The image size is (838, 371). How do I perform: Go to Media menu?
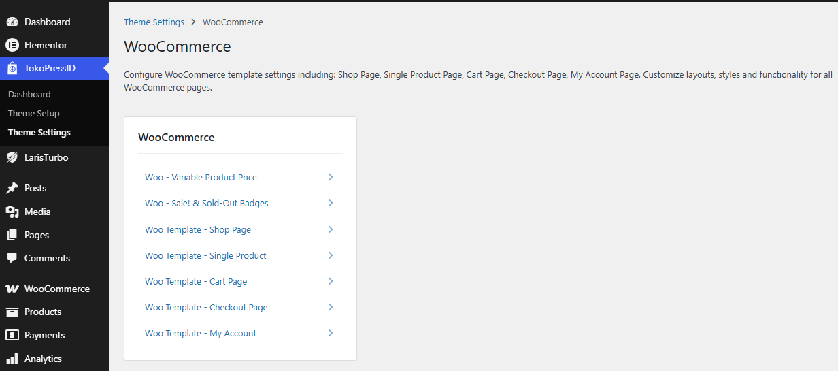tap(54, 212)
